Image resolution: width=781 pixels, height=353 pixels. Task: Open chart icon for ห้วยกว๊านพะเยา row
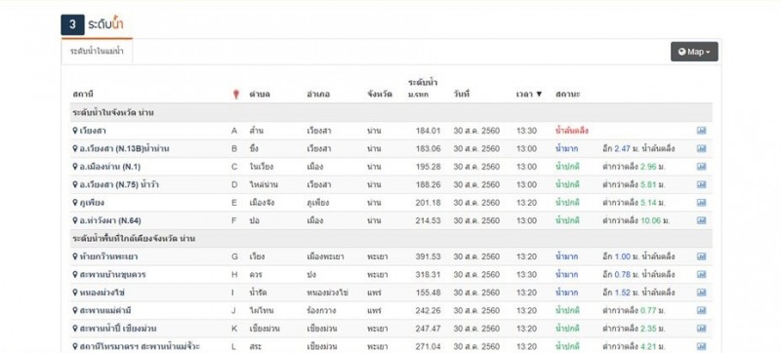point(701,256)
